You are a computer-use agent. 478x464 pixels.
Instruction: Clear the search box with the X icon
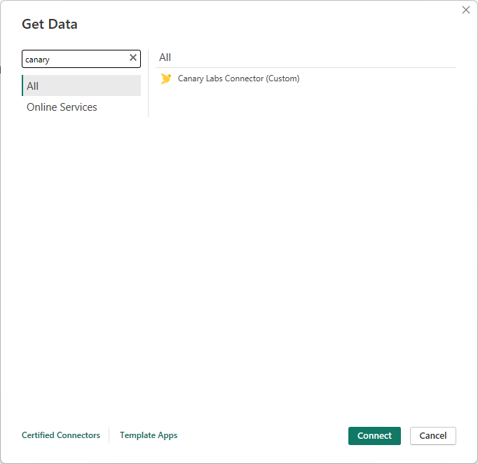point(133,58)
